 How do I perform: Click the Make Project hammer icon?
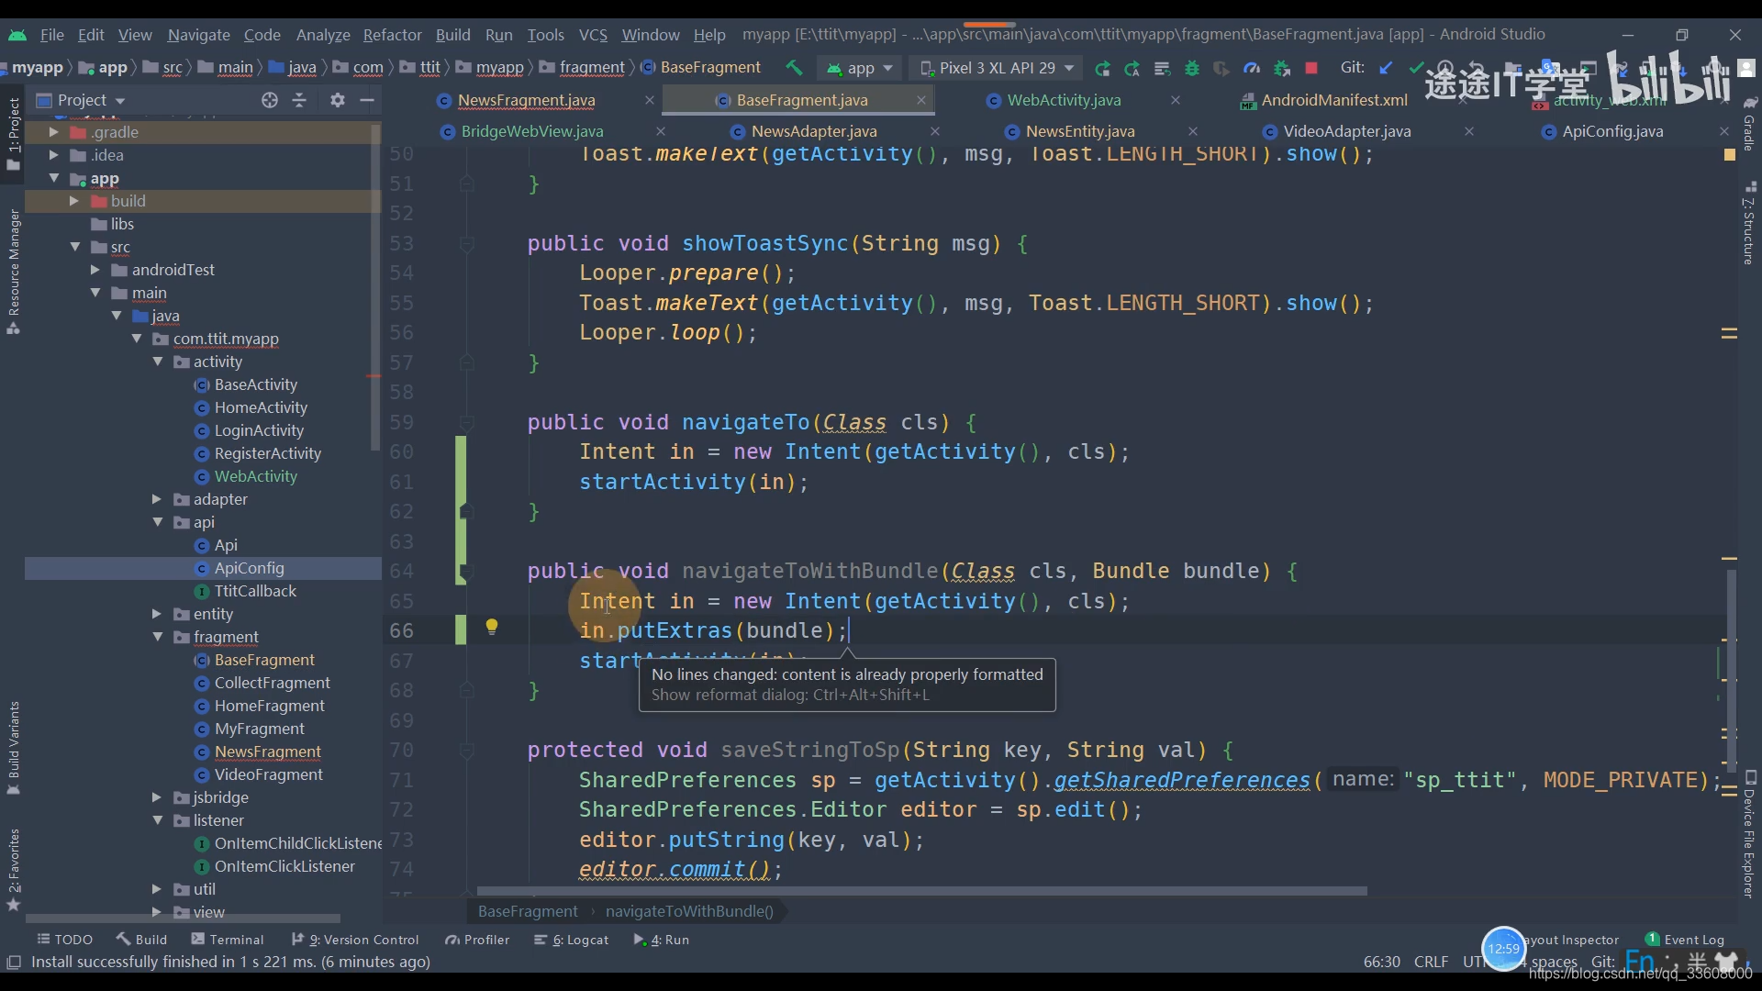pos(794,68)
